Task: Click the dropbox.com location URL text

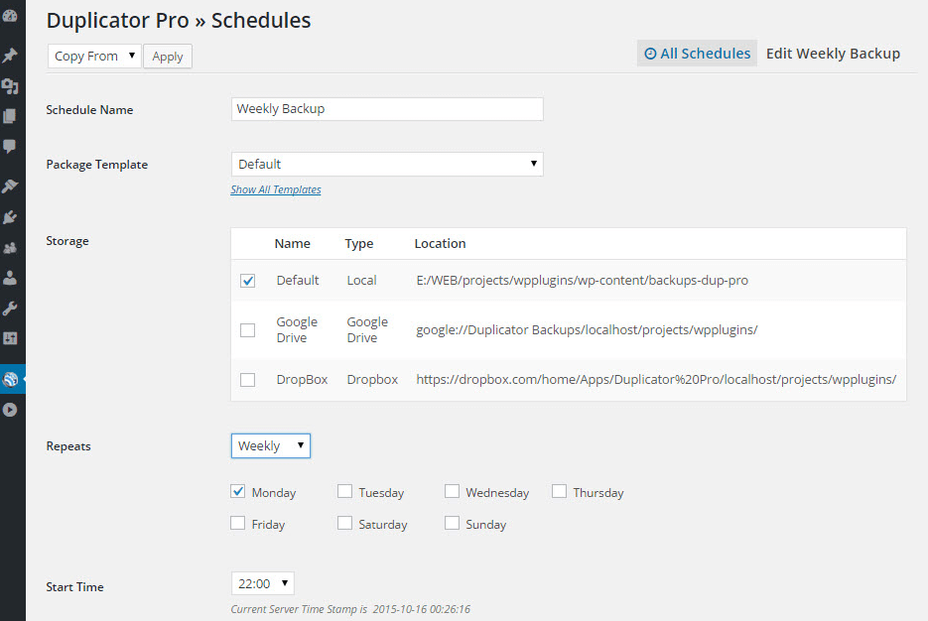Action: click(x=656, y=380)
